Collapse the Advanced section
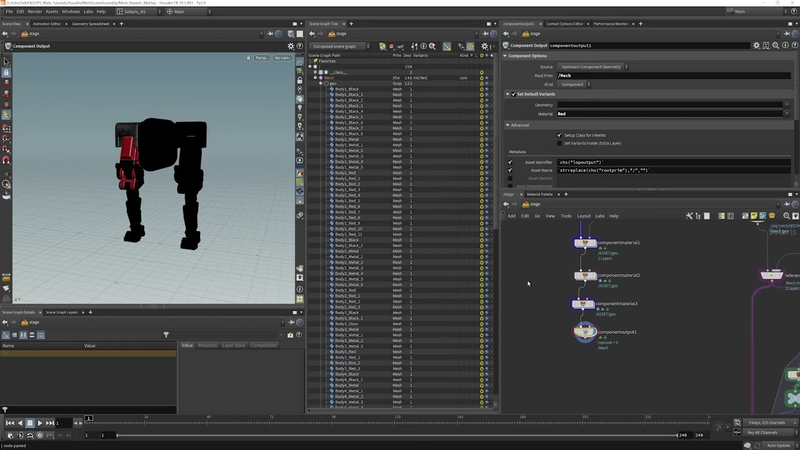The image size is (800, 450). 507,125
